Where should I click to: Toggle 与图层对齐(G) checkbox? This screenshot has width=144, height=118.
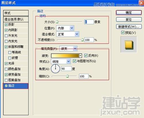click(75, 61)
